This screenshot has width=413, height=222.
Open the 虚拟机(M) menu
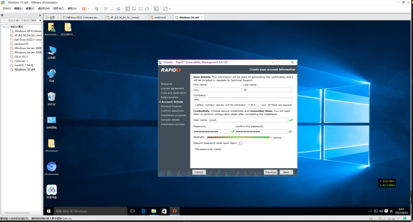pyautogui.click(x=44, y=9)
